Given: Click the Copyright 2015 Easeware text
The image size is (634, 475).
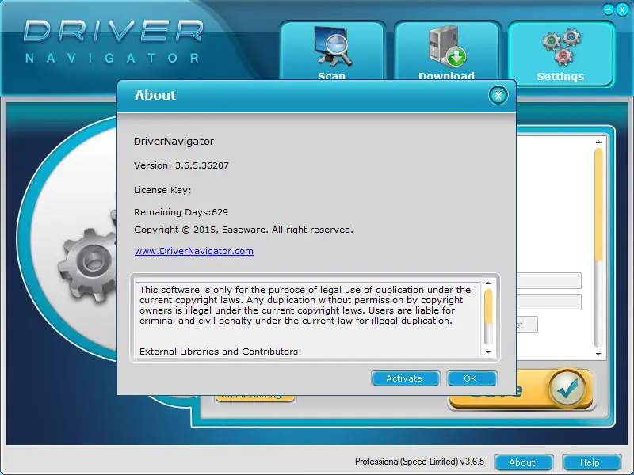Looking at the screenshot, I should pyautogui.click(x=243, y=230).
